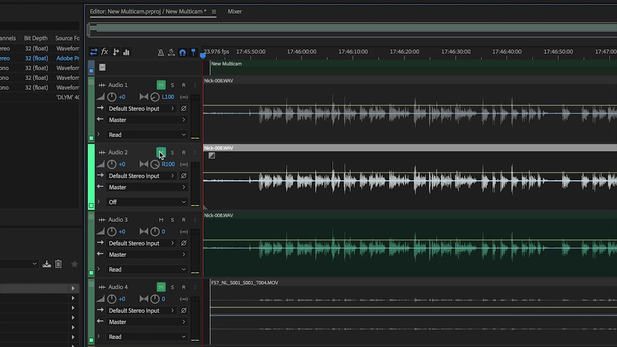Open Audio 2 Master output menu
The width and height of the screenshot is (617, 347).
[147, 187]
